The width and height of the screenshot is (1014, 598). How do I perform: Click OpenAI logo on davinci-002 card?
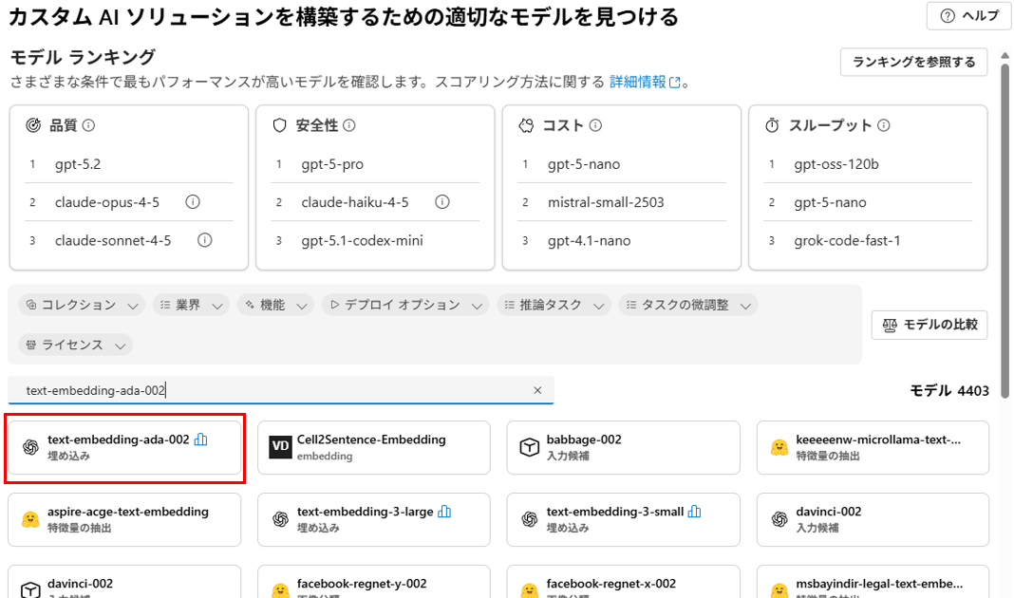coord(779,518)
